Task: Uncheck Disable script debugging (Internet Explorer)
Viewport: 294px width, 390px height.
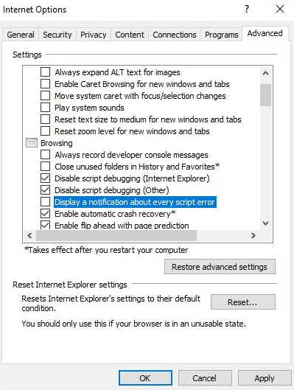Action: [x=45, y=178]
